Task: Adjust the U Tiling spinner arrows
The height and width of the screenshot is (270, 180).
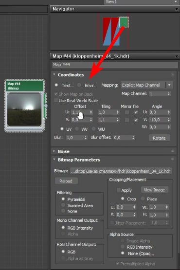Action: click(118, 112)
